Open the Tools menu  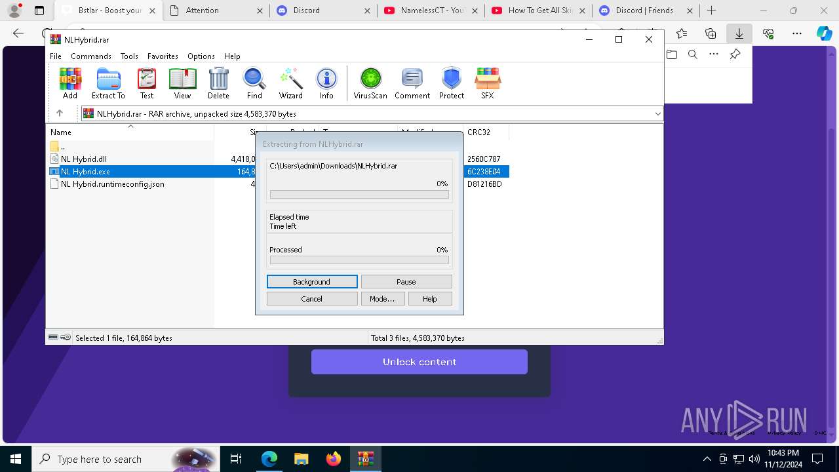(x=129, y=56)
